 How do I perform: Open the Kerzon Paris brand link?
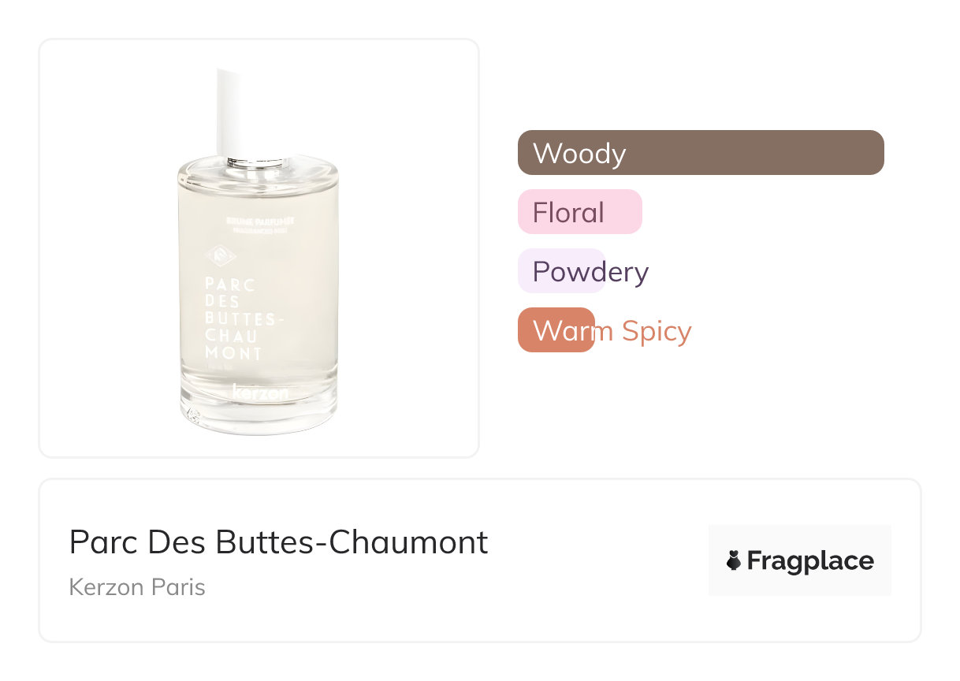click(137, 587)
